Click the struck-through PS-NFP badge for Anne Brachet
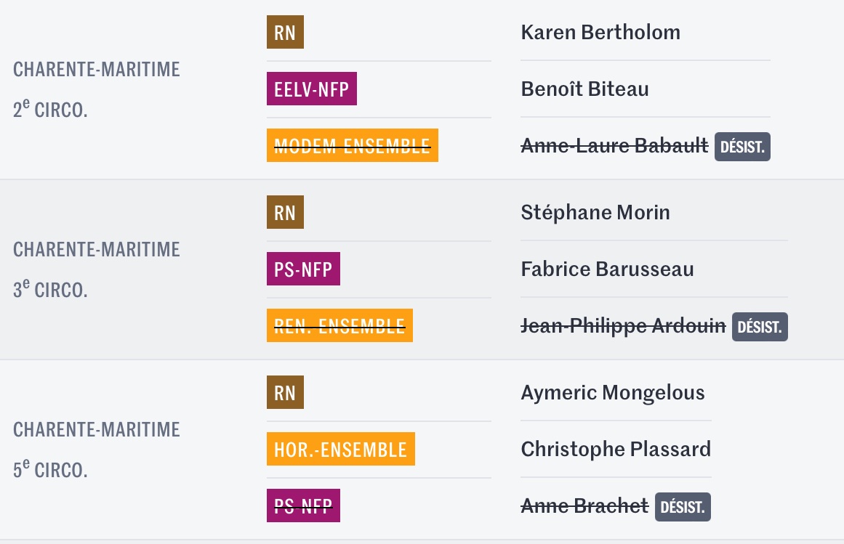This screenshot has width=844, height=544. (x=304, y=506)
